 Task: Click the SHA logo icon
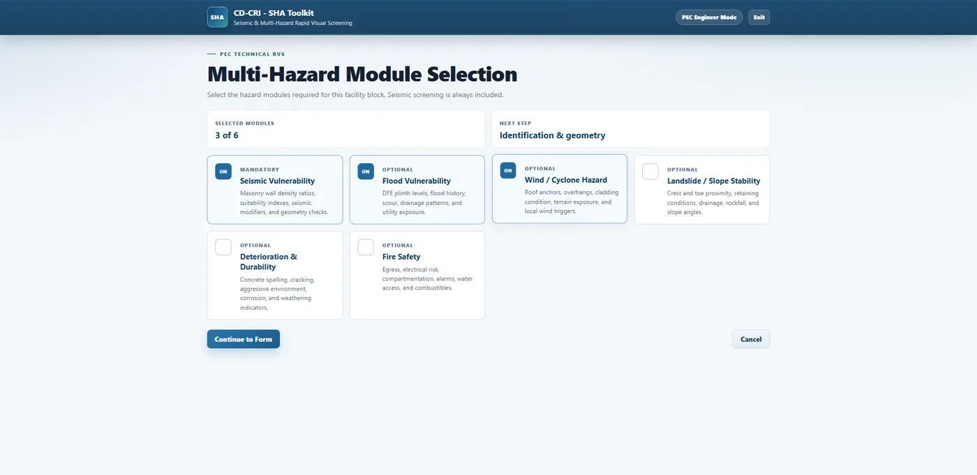click(x=218, y=17)
